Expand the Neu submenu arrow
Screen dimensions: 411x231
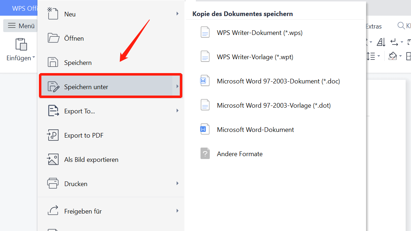point(177,14)
